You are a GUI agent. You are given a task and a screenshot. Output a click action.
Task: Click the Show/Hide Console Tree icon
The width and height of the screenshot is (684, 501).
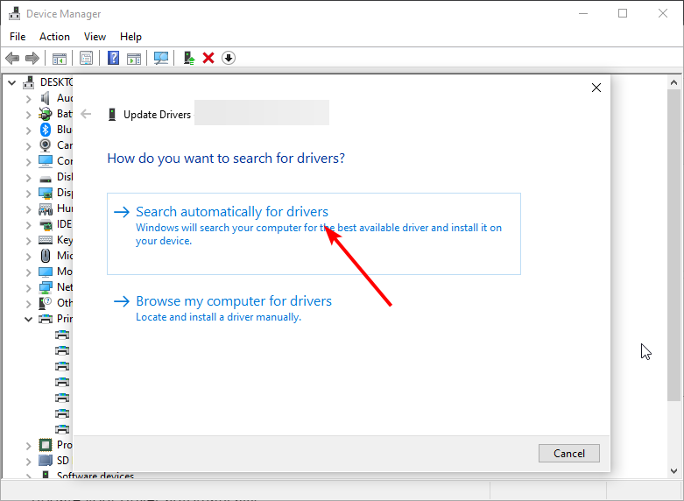point(60,58)
